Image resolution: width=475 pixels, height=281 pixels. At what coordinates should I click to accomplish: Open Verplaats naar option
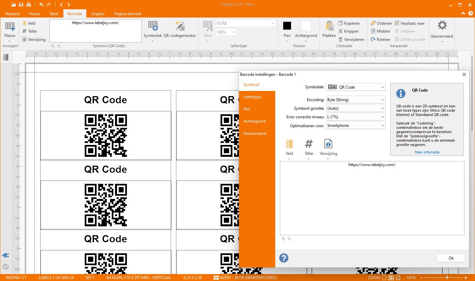[410, 23]
